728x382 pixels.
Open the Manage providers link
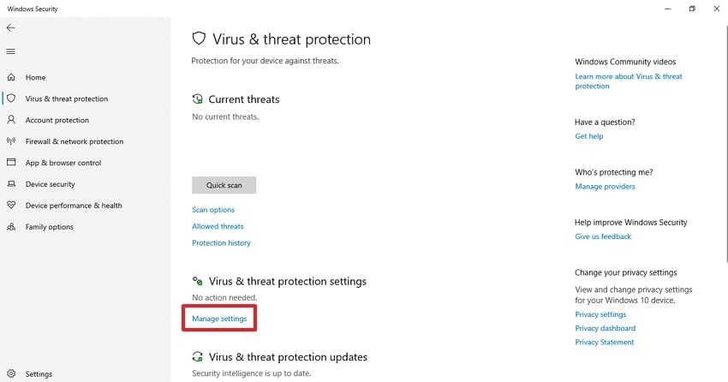pos(605,186)
